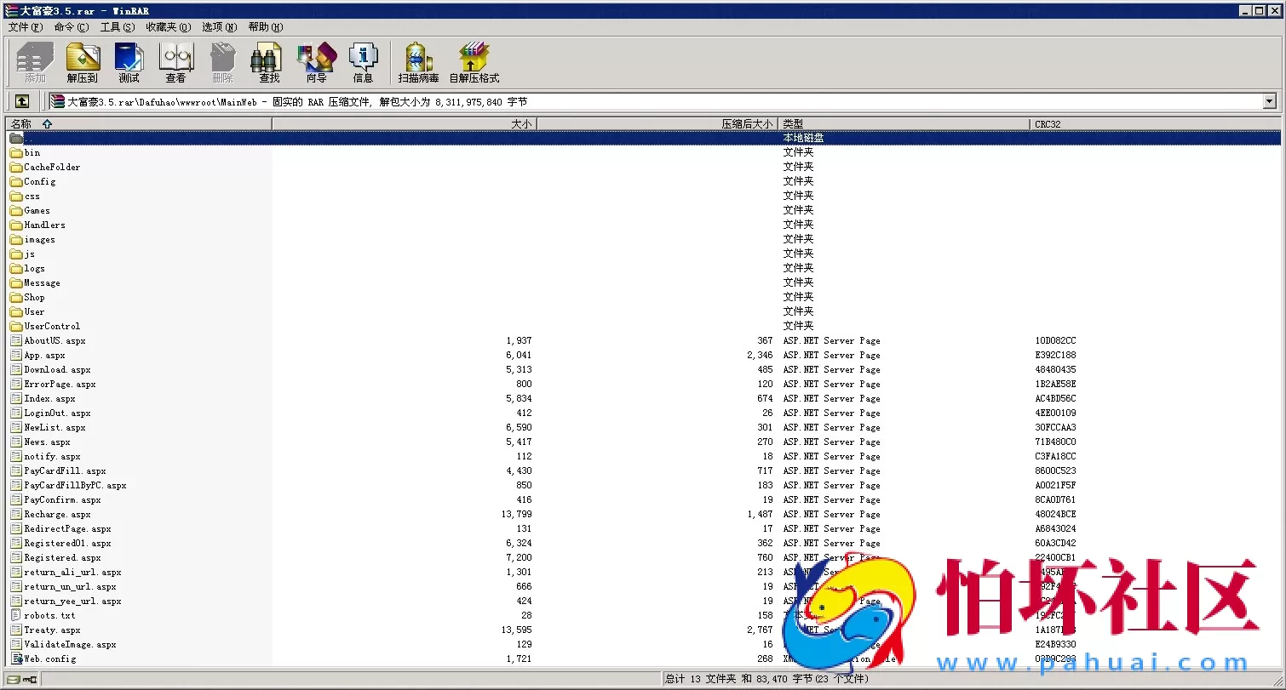The image size is (1286, 690).
Task: Go up one folder level button
Action: (22, 101)
